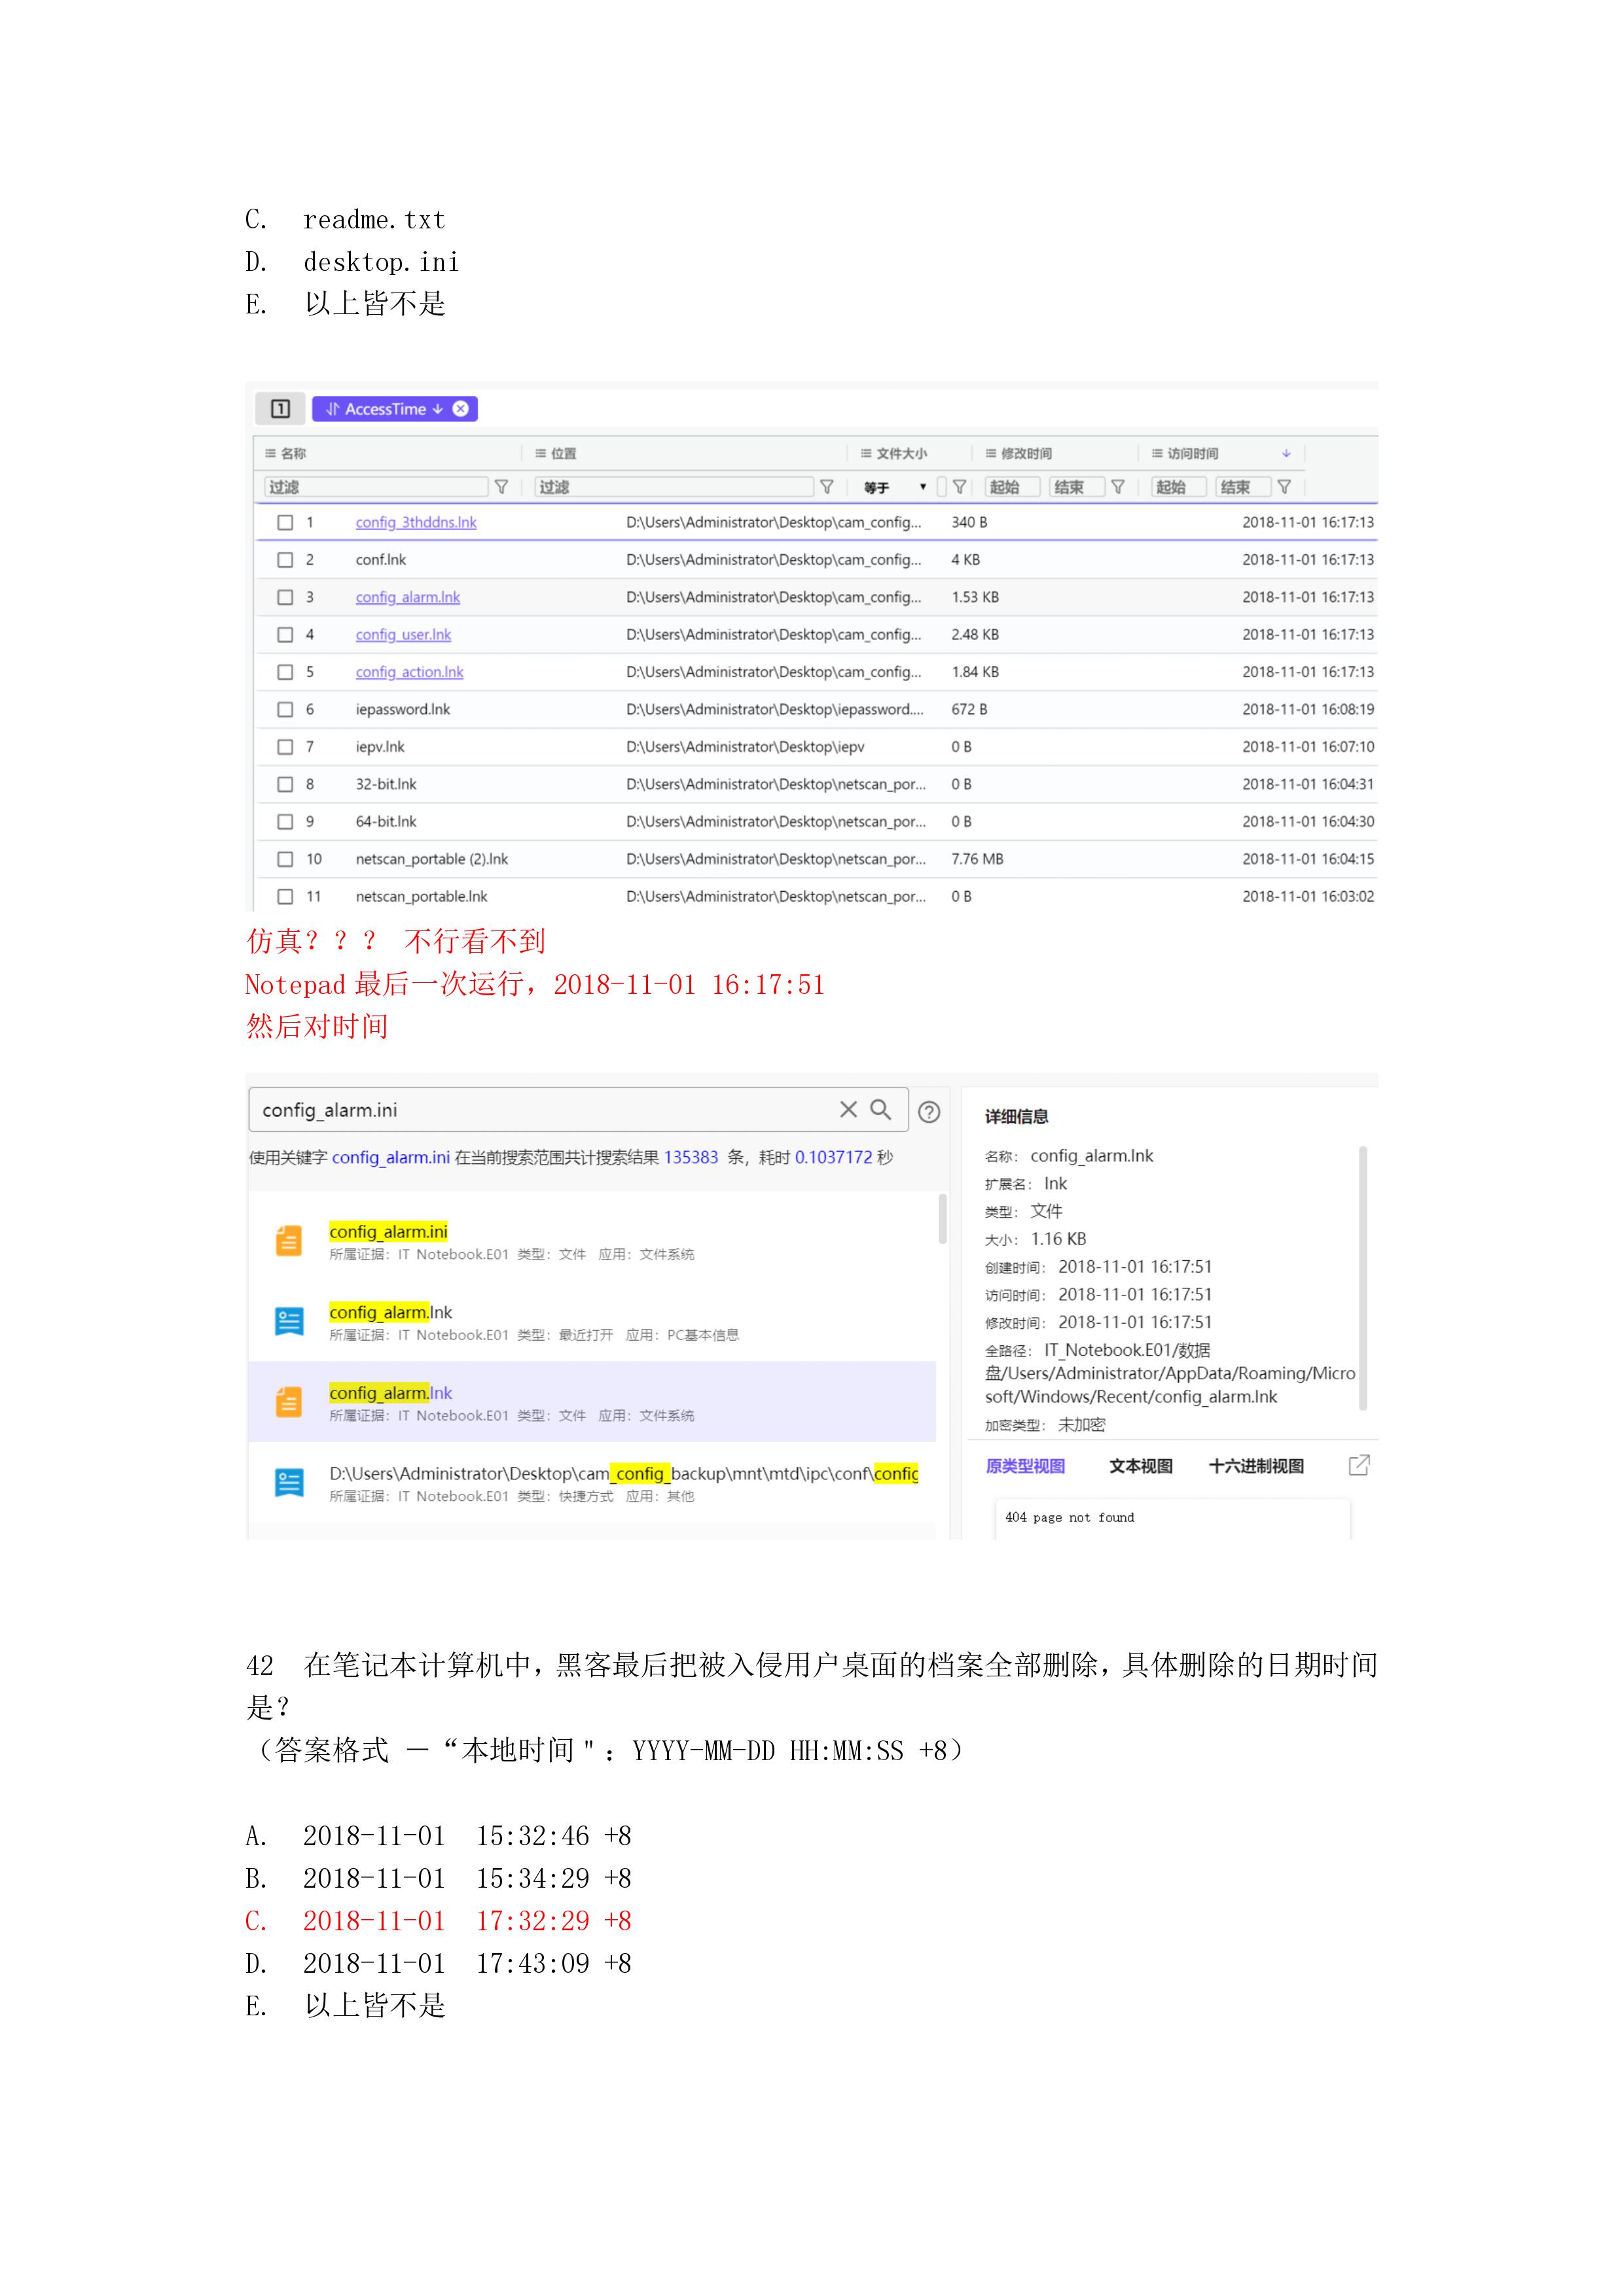Click blue icon of cam_config_backup shortcut result

point(289,1483)
